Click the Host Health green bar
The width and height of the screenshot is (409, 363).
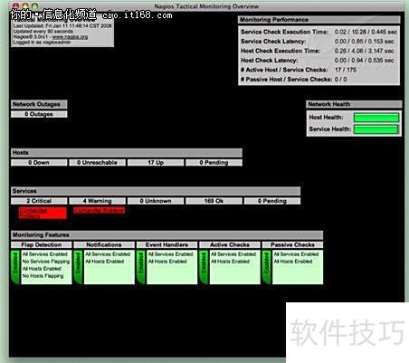coord(376,118)
